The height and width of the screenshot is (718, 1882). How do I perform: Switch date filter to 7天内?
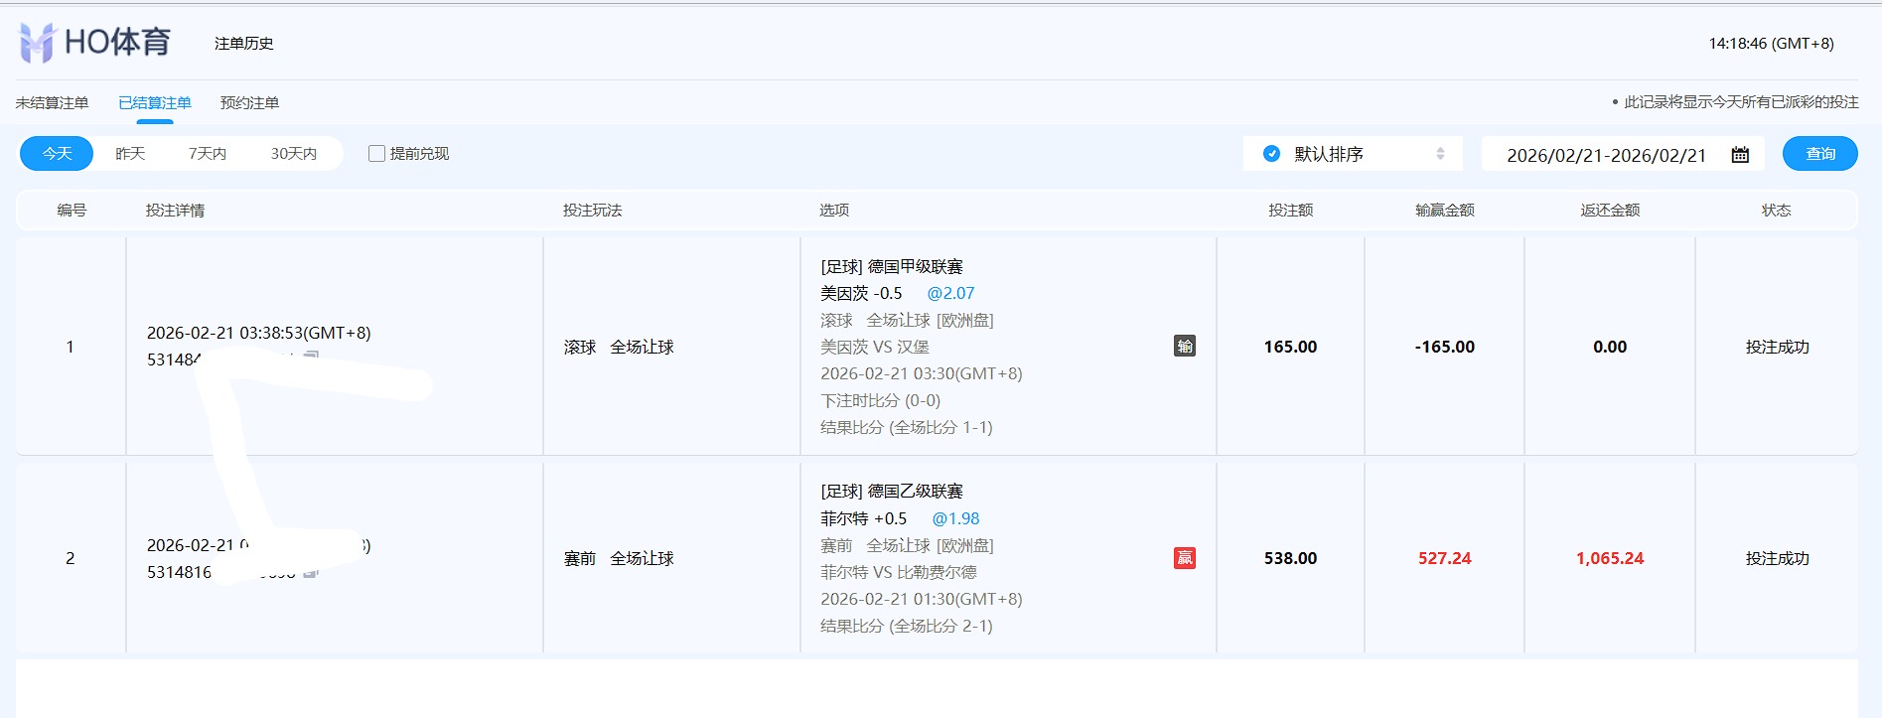[x=207, y=154]
